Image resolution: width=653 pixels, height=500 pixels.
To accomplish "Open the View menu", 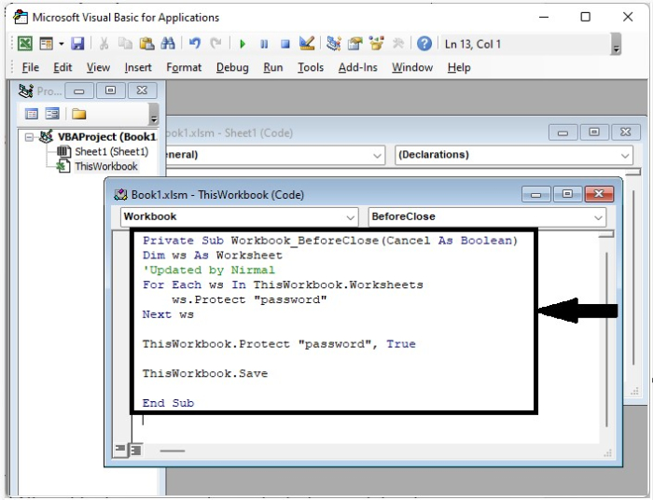I will click(98, 67).
